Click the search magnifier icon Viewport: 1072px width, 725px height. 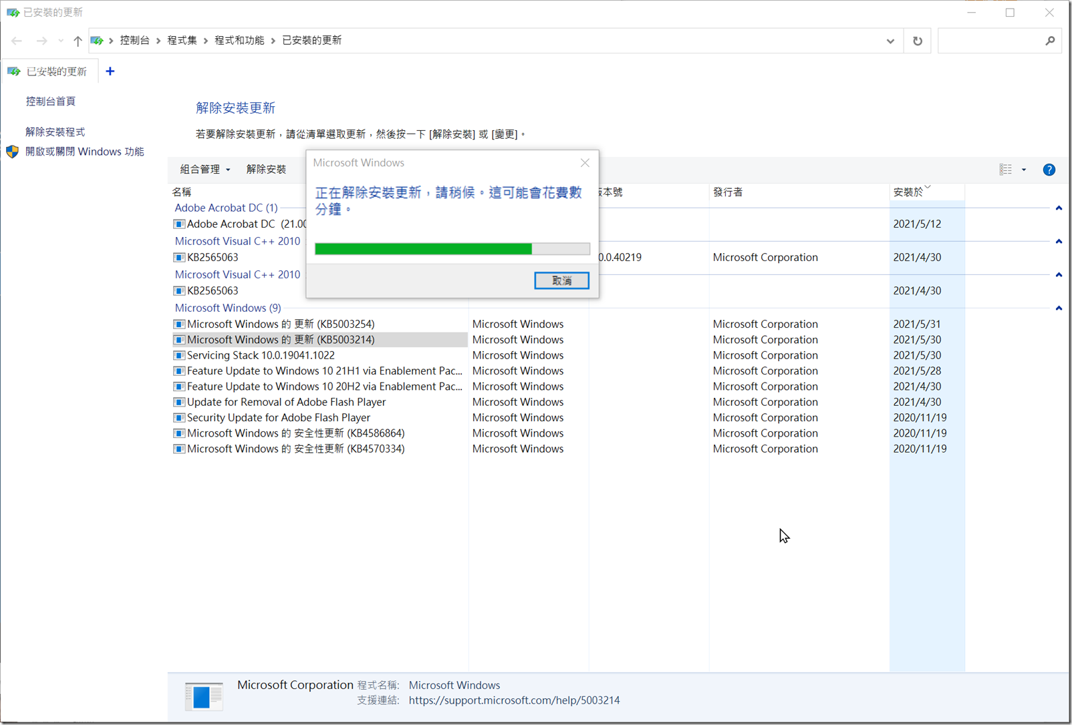tap(1051, 40)
